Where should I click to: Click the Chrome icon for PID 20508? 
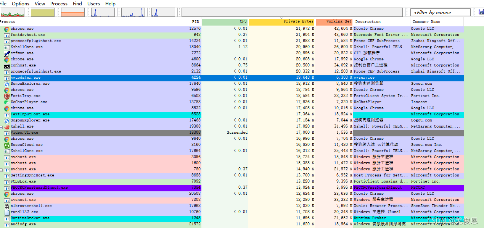[x=7, y=194]
